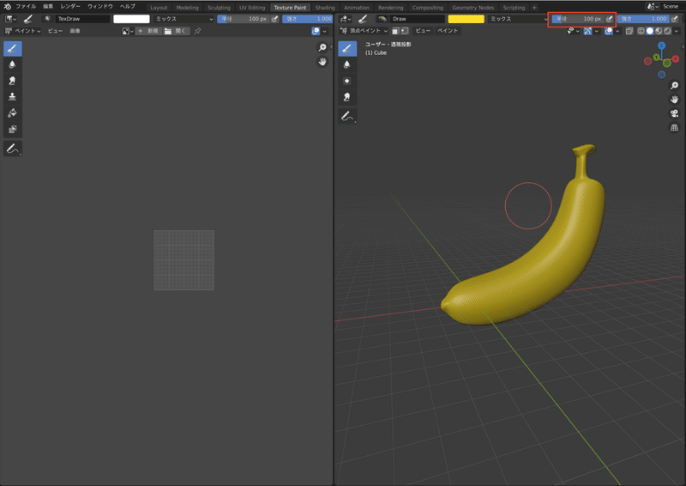Toggle X-ray display mode
686x486 pixels.
(629, 31)
